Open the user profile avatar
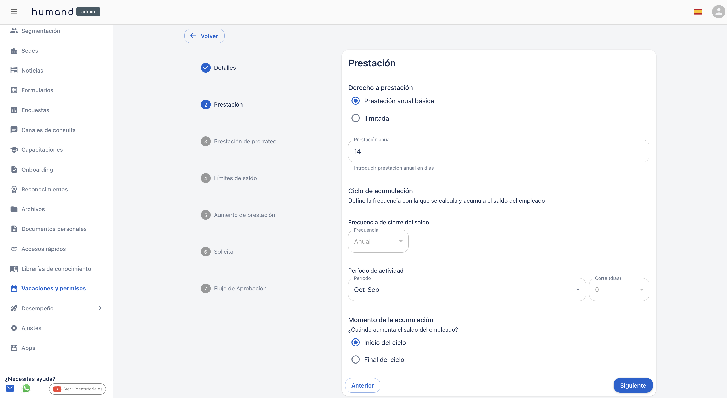The image size is (727, 398). [x=718, y=12]
